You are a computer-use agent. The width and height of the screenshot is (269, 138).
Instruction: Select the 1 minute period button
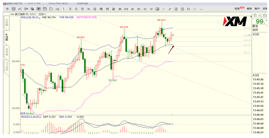(64, 9)
